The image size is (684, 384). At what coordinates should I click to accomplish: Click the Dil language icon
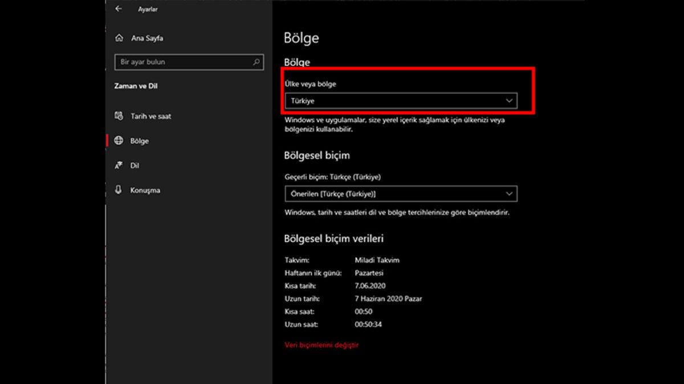click(120, 166)
